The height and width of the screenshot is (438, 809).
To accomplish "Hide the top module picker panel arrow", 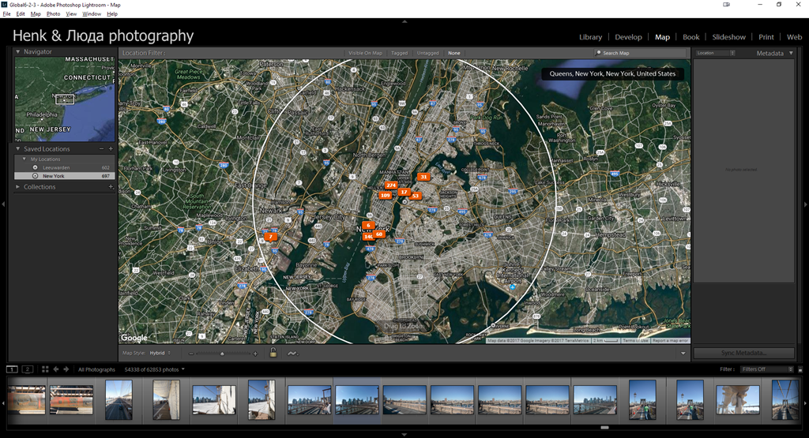I will tap(404, 21).
